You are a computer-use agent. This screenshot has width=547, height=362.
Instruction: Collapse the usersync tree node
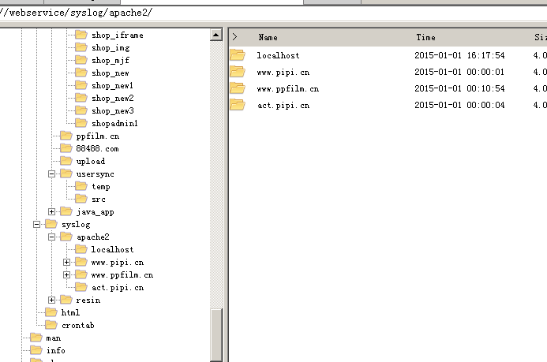51,174
